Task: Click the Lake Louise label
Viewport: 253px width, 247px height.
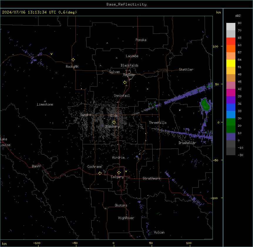Action: point(5,142)
